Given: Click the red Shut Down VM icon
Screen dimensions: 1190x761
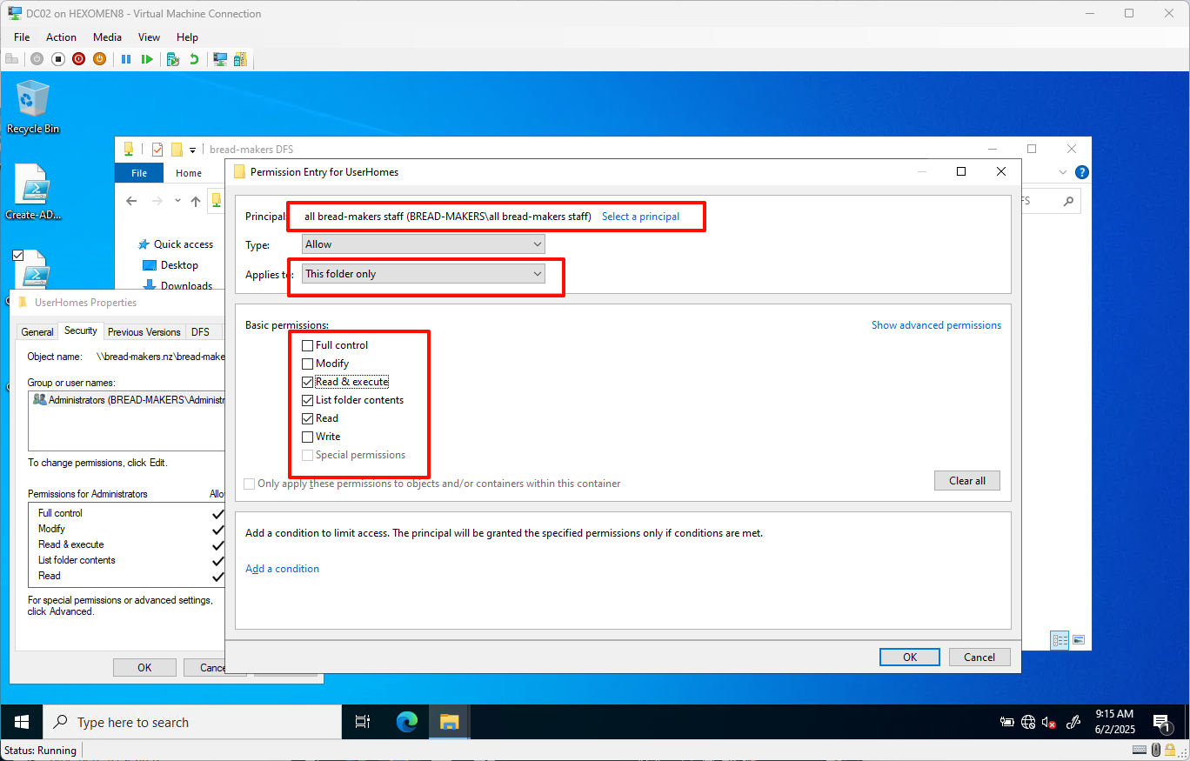Looking at the screenshot, I should click(x=78, y=59).
